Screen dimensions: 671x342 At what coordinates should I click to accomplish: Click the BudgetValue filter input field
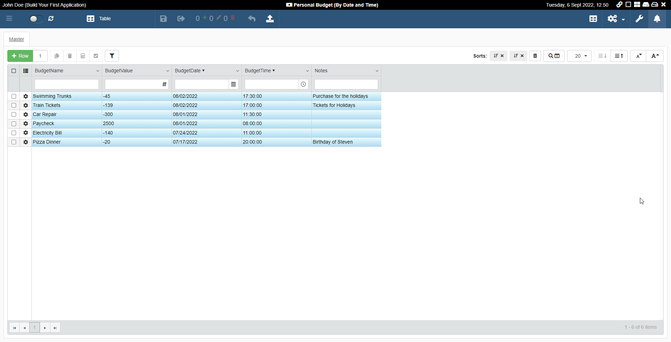click(133, 84)
